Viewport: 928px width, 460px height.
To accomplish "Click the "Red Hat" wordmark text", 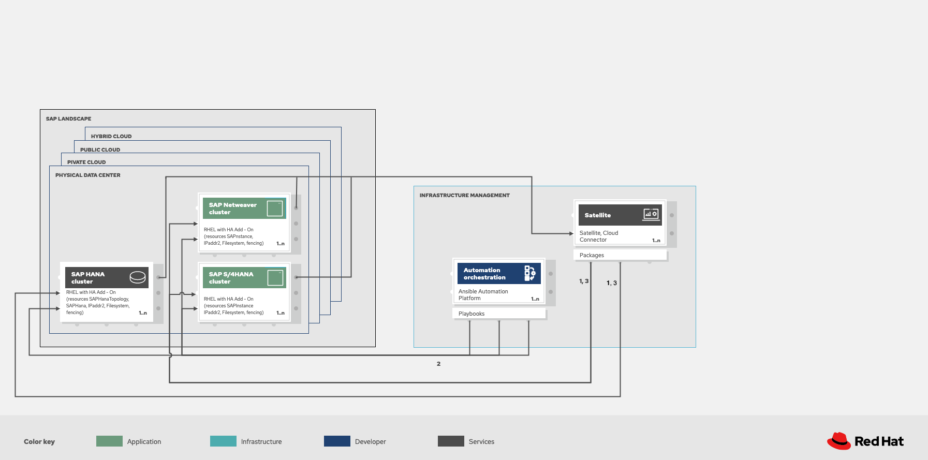I will (x=879, y=441).
